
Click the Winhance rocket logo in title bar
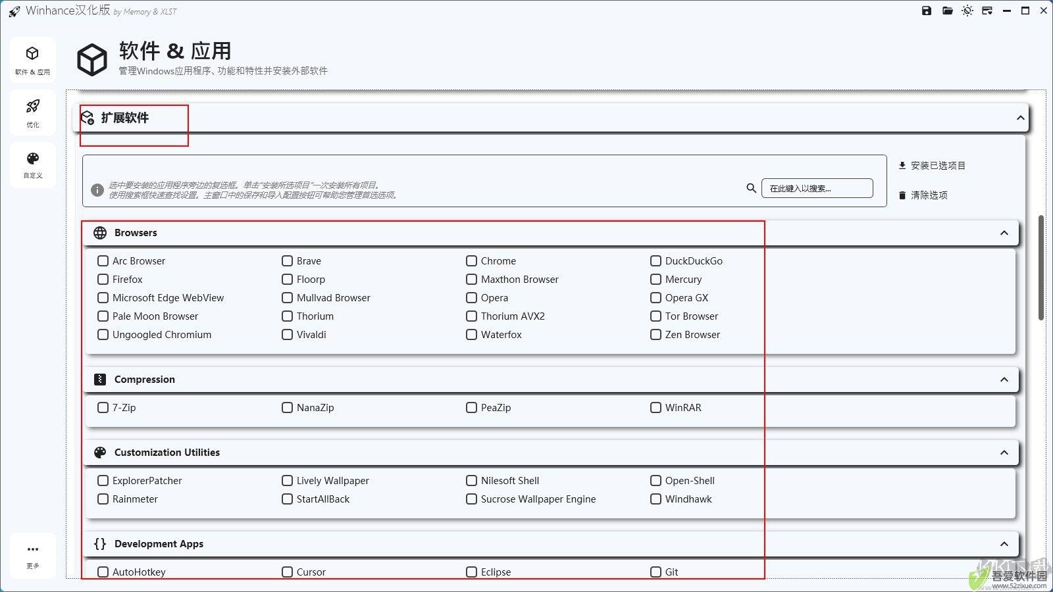(x=14, y=11)
